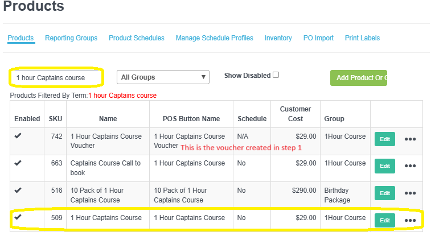Image resolution: width=431 pixels, height=240 pixels.
Task: Click the Schedule column header
Action: coord(252,119)
